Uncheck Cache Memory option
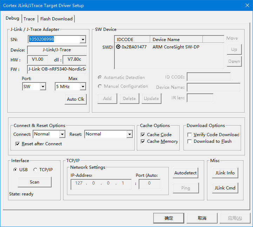Viewport: 253px width, 227px height. [143, 141]
